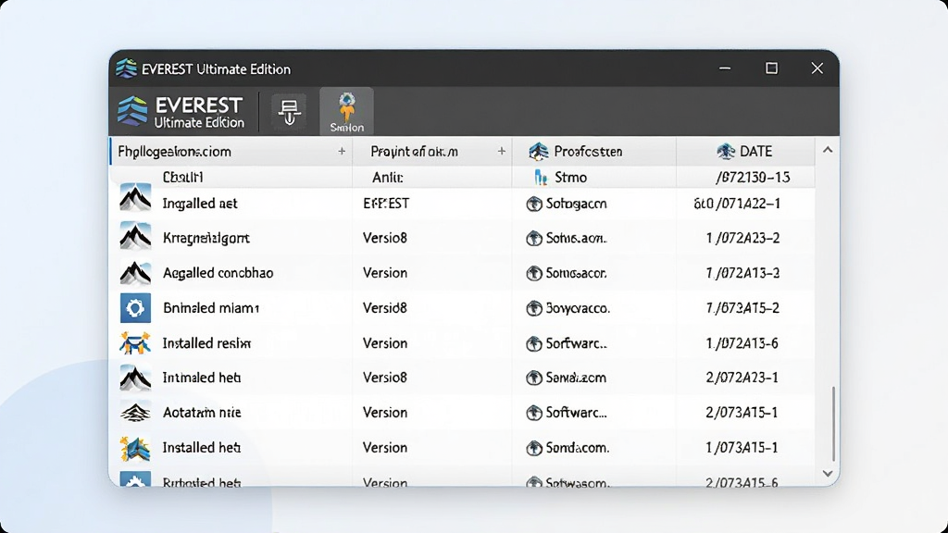Click the EFFEST cell
The height and width of the screenshot is (533, 948).
(x=386, y=204)
